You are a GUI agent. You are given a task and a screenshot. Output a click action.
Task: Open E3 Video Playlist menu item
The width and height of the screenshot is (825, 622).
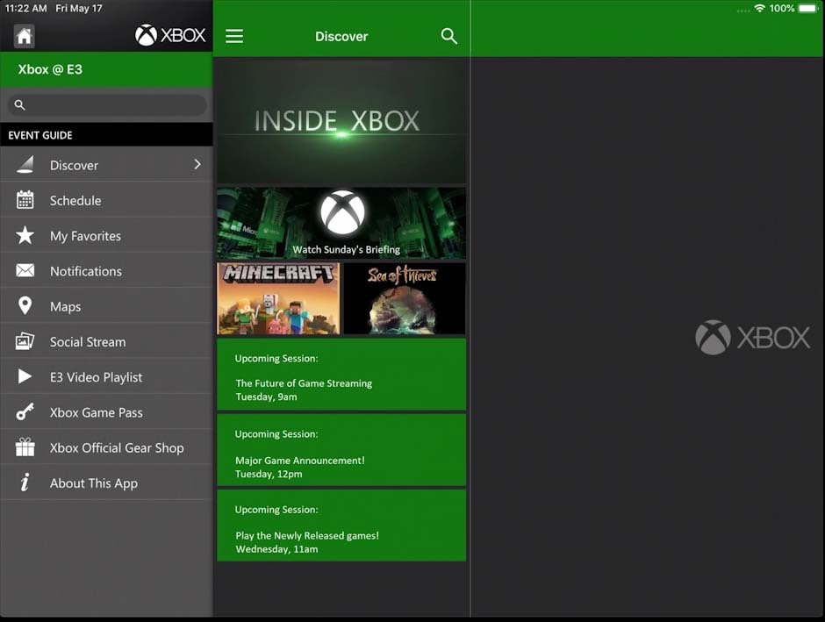106,376
